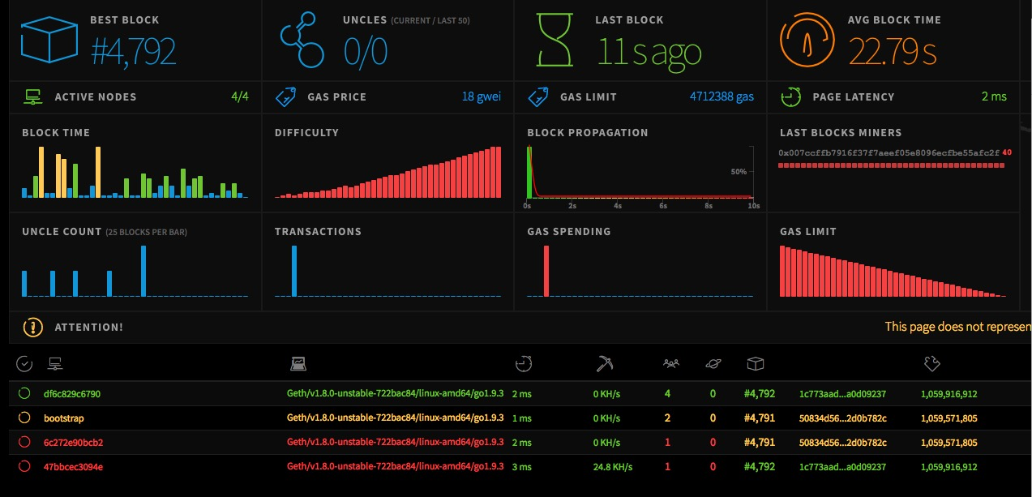
Task: Click the Difficulty bar chart
Action: tap(388, 172)
